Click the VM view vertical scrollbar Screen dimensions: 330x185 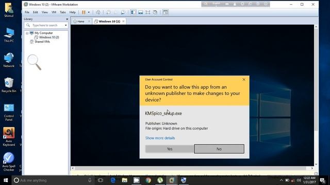(x=316, y=80)
